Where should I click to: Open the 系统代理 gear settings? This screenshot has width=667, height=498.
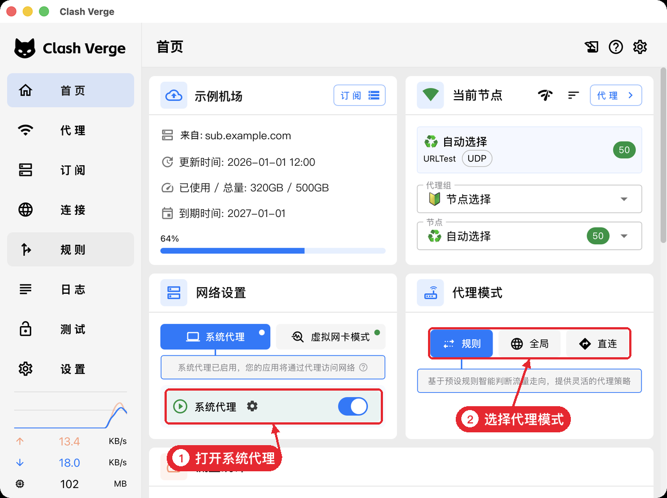pyautogui.click(x=252, y=406)
